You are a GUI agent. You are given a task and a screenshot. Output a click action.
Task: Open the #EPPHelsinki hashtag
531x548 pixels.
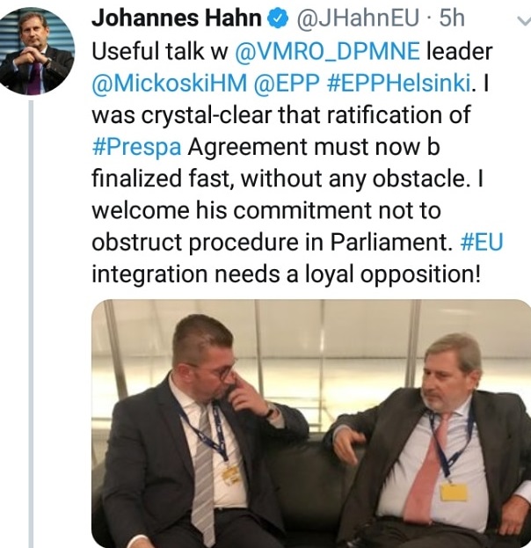click(399, 84)
